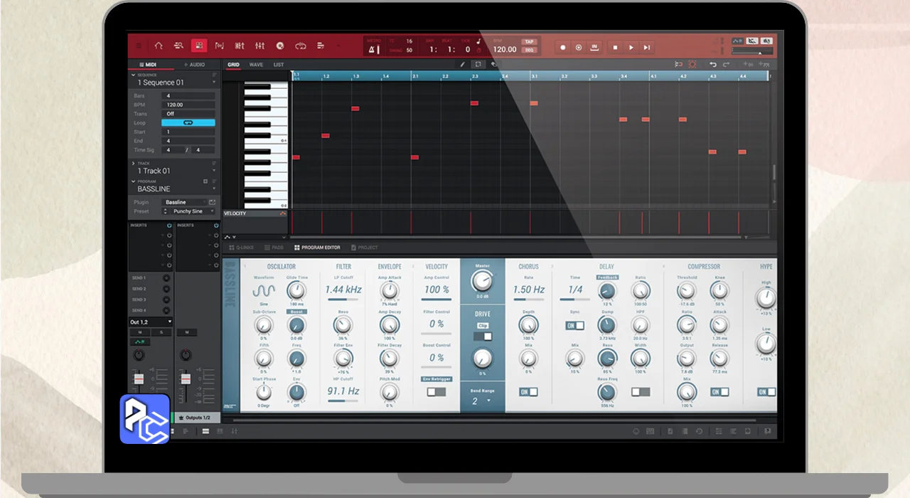Screen dimensions: 910x498
Task: Click the Redo arrow icon
Action: [726, 65]
